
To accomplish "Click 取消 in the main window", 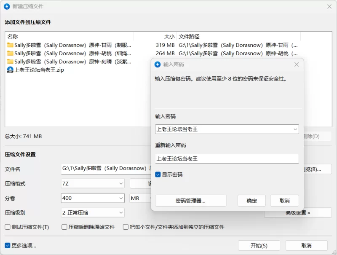I will (x=307, y=246).
